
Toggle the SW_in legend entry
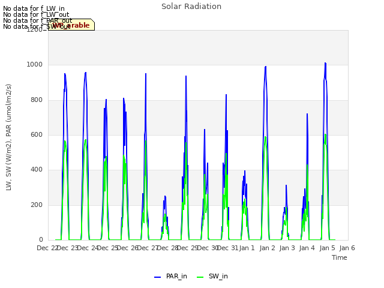tap(212, 277)
